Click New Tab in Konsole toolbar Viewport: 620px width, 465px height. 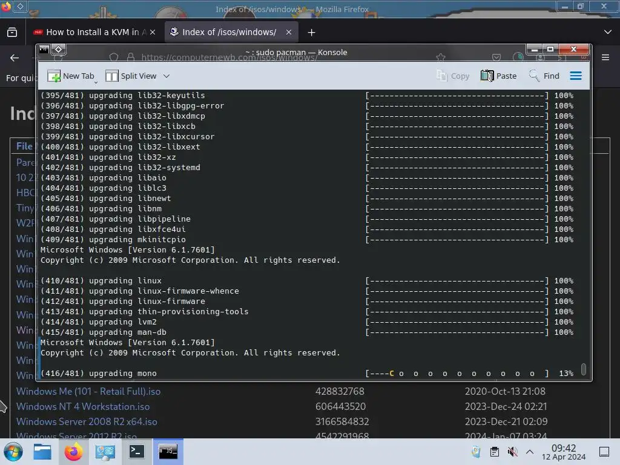click(x=70, y=76)
